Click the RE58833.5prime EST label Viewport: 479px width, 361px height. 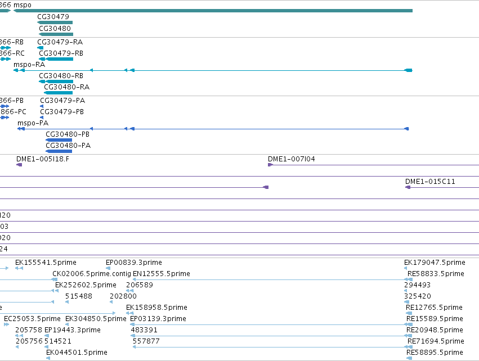tap(436, 274)
